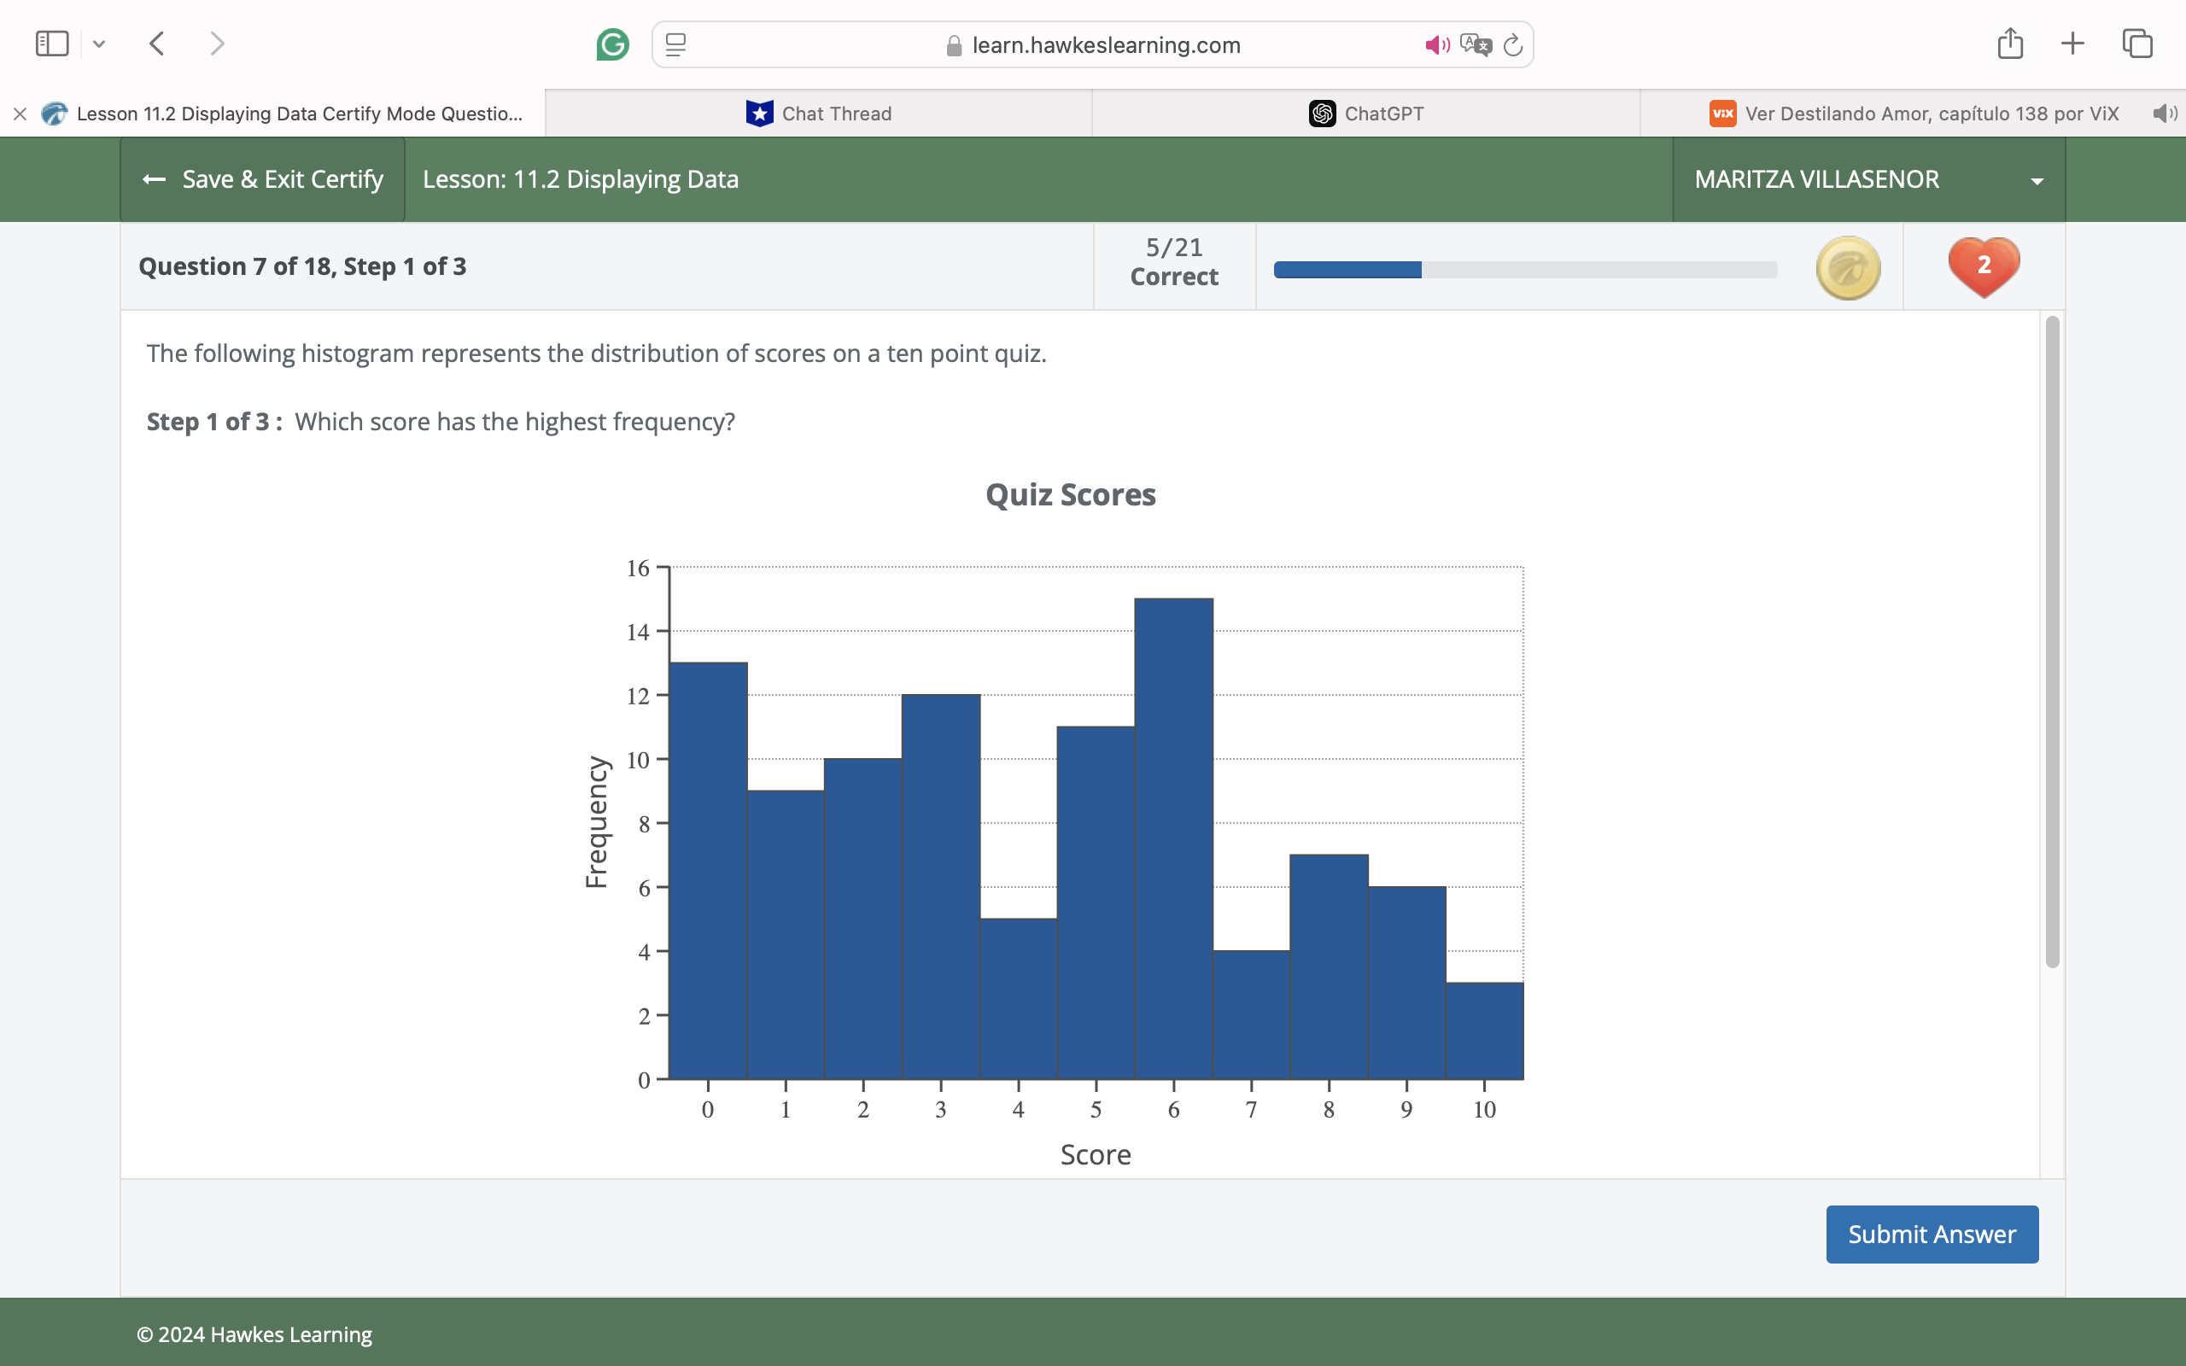Expand the sidebar options chevron
The image size is (2186, 1366).
[99, 44]
